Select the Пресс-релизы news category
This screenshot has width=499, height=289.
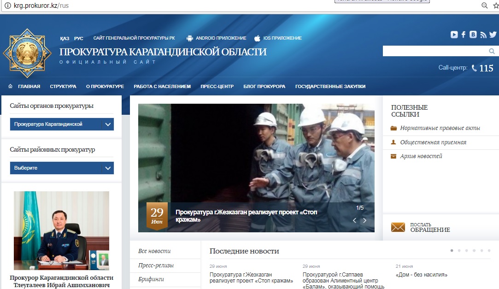[156, 265]
